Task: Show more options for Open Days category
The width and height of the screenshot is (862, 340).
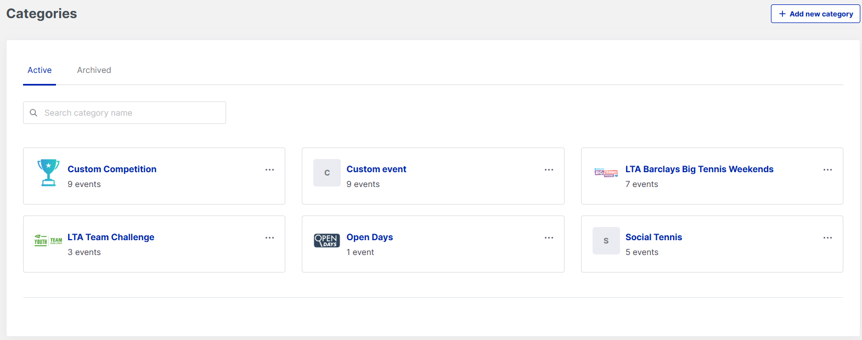Action: pos(549,238)
